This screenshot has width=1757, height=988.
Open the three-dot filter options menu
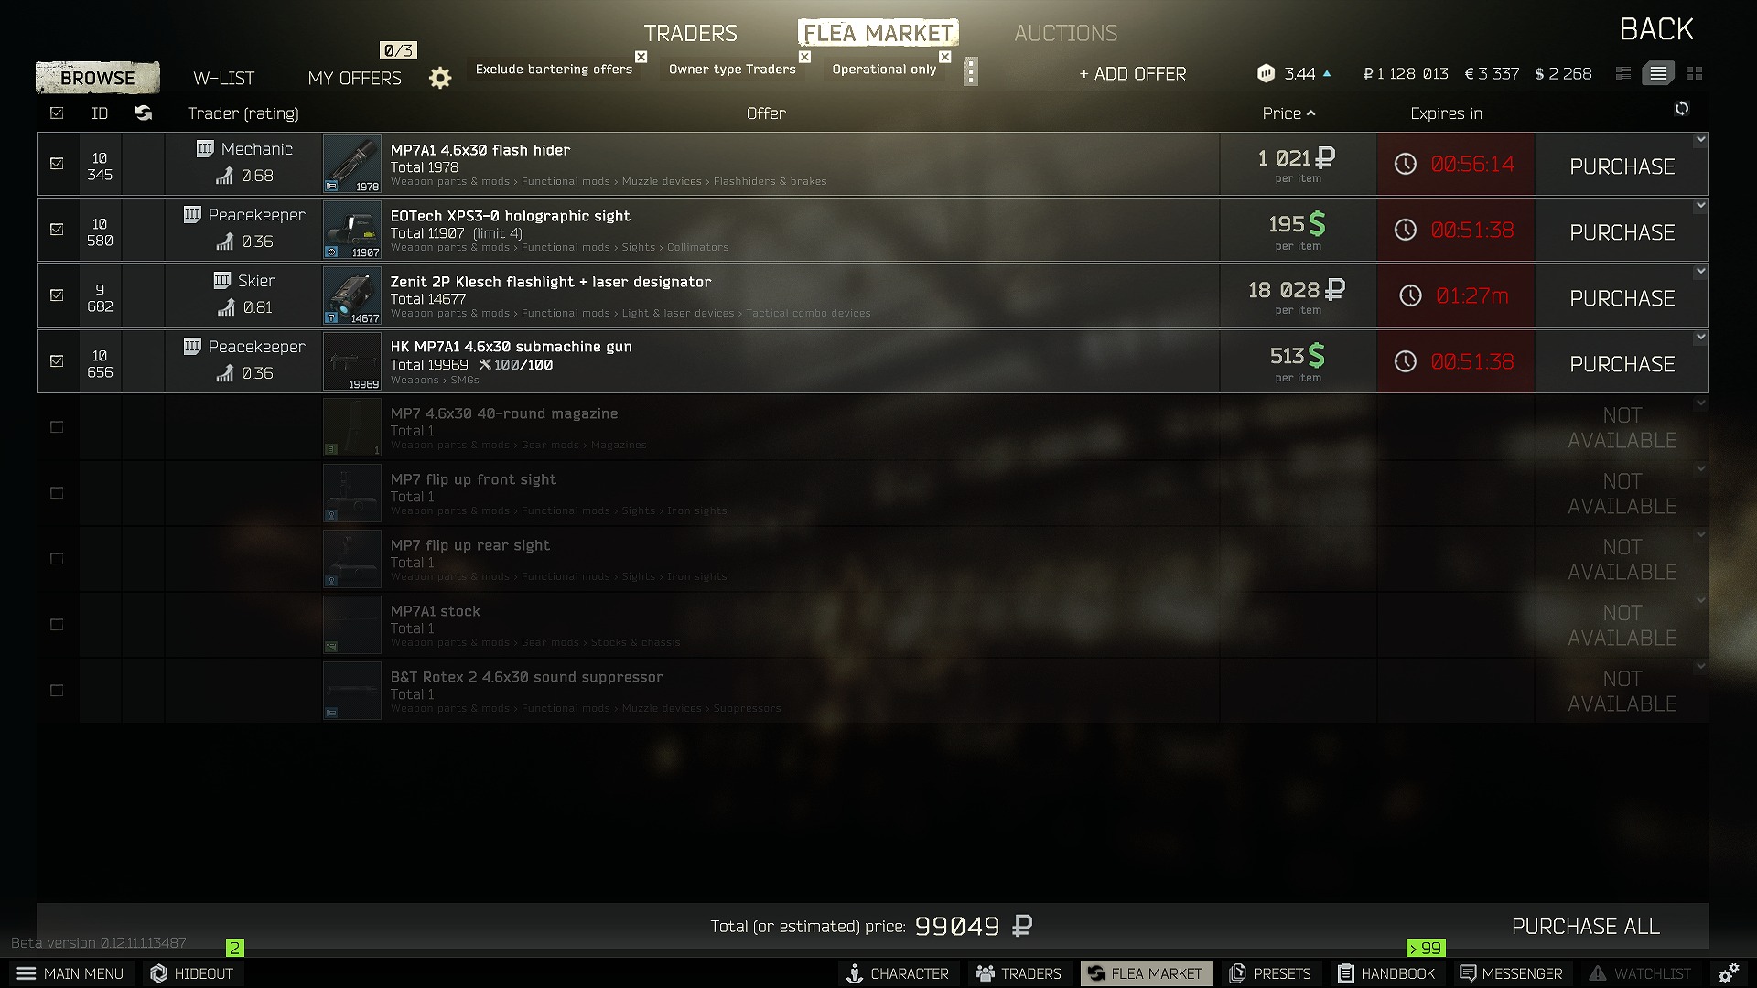coord(971,71)
